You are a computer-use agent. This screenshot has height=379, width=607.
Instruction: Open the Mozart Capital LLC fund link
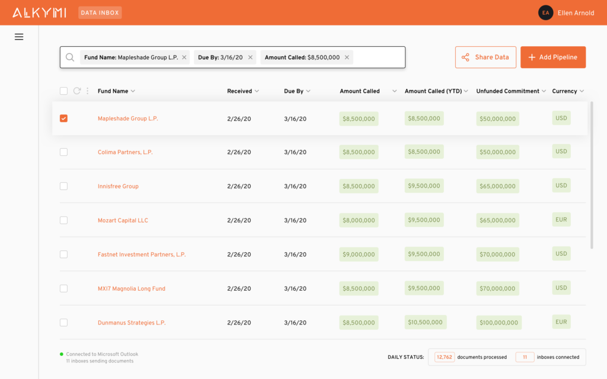123,220
